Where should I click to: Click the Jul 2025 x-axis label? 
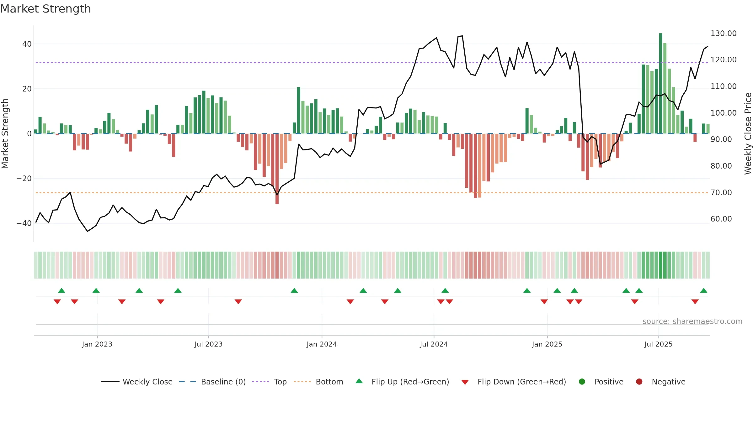click(x=659, y=344)
